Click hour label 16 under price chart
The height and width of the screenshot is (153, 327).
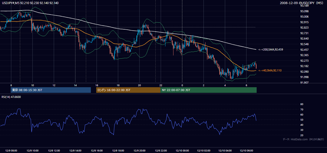pyautogui.click(x=96, y=85)
